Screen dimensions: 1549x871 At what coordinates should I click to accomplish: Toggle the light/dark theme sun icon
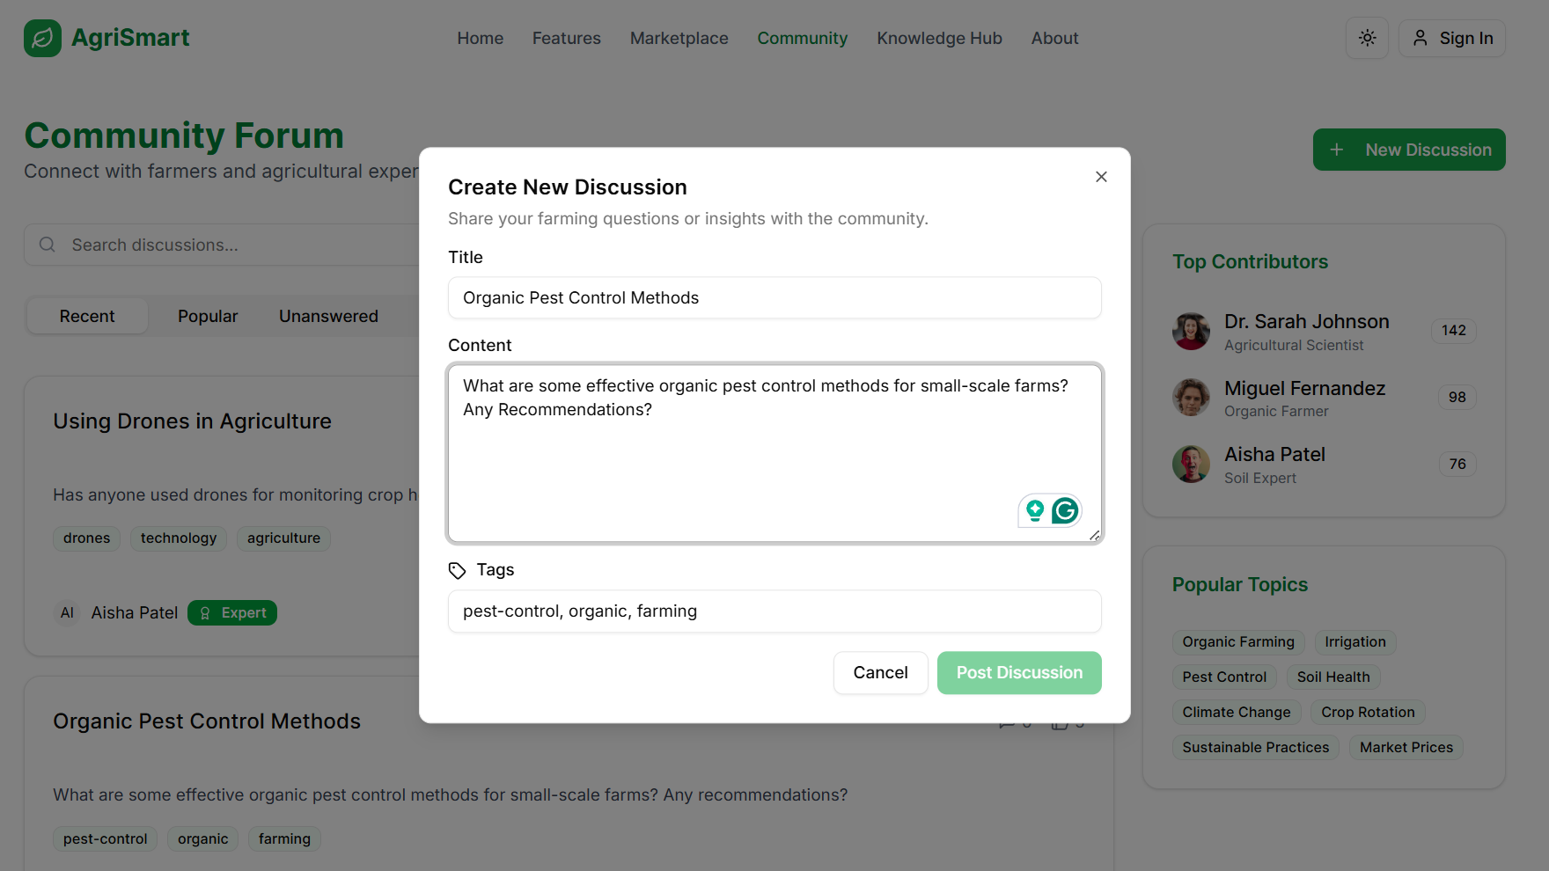click(1367, 38)
